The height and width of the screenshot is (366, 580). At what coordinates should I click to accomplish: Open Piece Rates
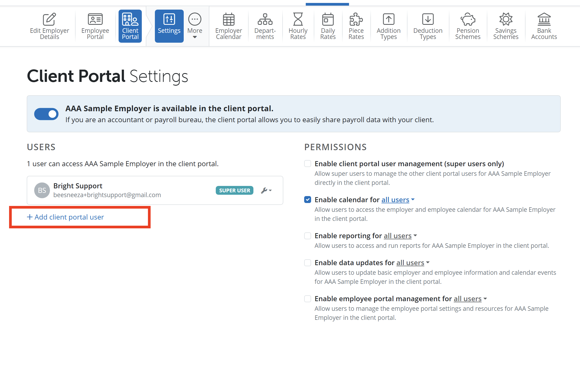356,26
